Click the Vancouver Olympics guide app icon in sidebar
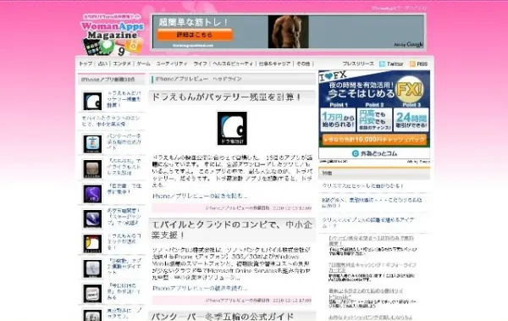508x321 pixels. pyautogui.click(x=92, y=144)
